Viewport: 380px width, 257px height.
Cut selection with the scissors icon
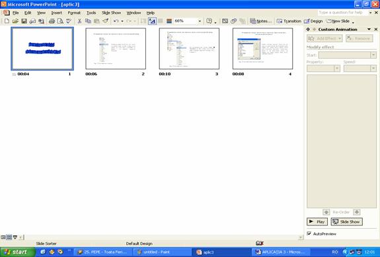tap(79, 21)
